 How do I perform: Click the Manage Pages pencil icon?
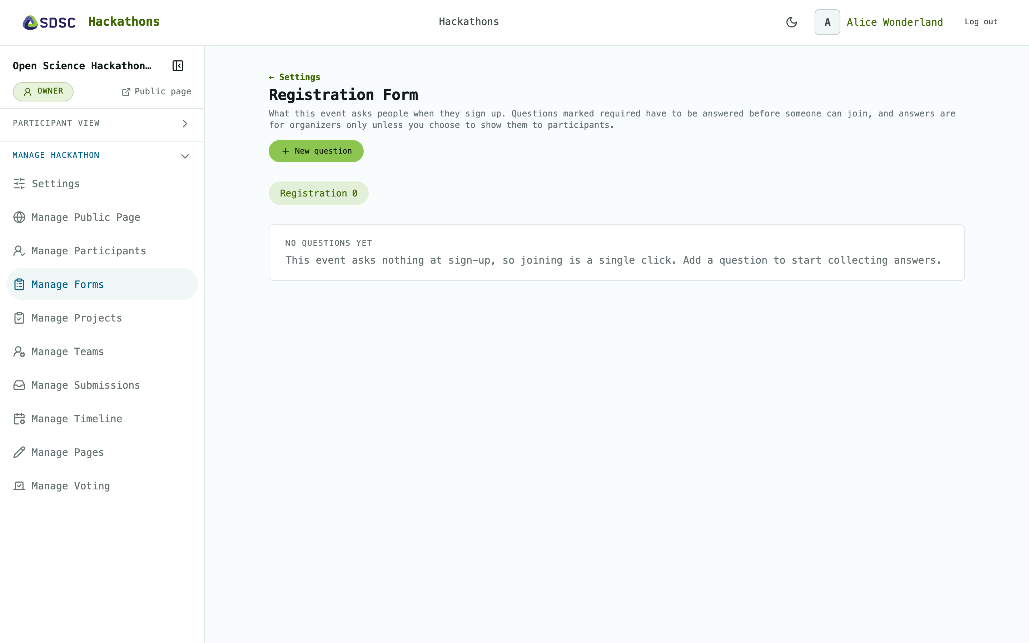pyautogui.click(x=19, y=453)
